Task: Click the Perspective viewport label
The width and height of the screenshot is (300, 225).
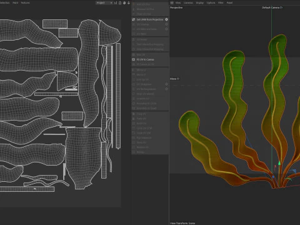Action: (176, 7)
